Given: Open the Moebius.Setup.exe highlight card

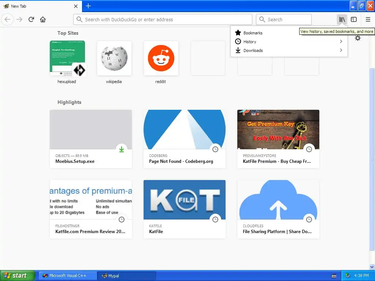Looking at the screenshot, I should click(x=91, y=139).
